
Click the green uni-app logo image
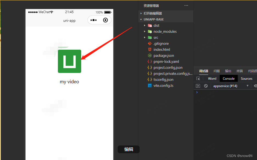click(x=69, y=61)
